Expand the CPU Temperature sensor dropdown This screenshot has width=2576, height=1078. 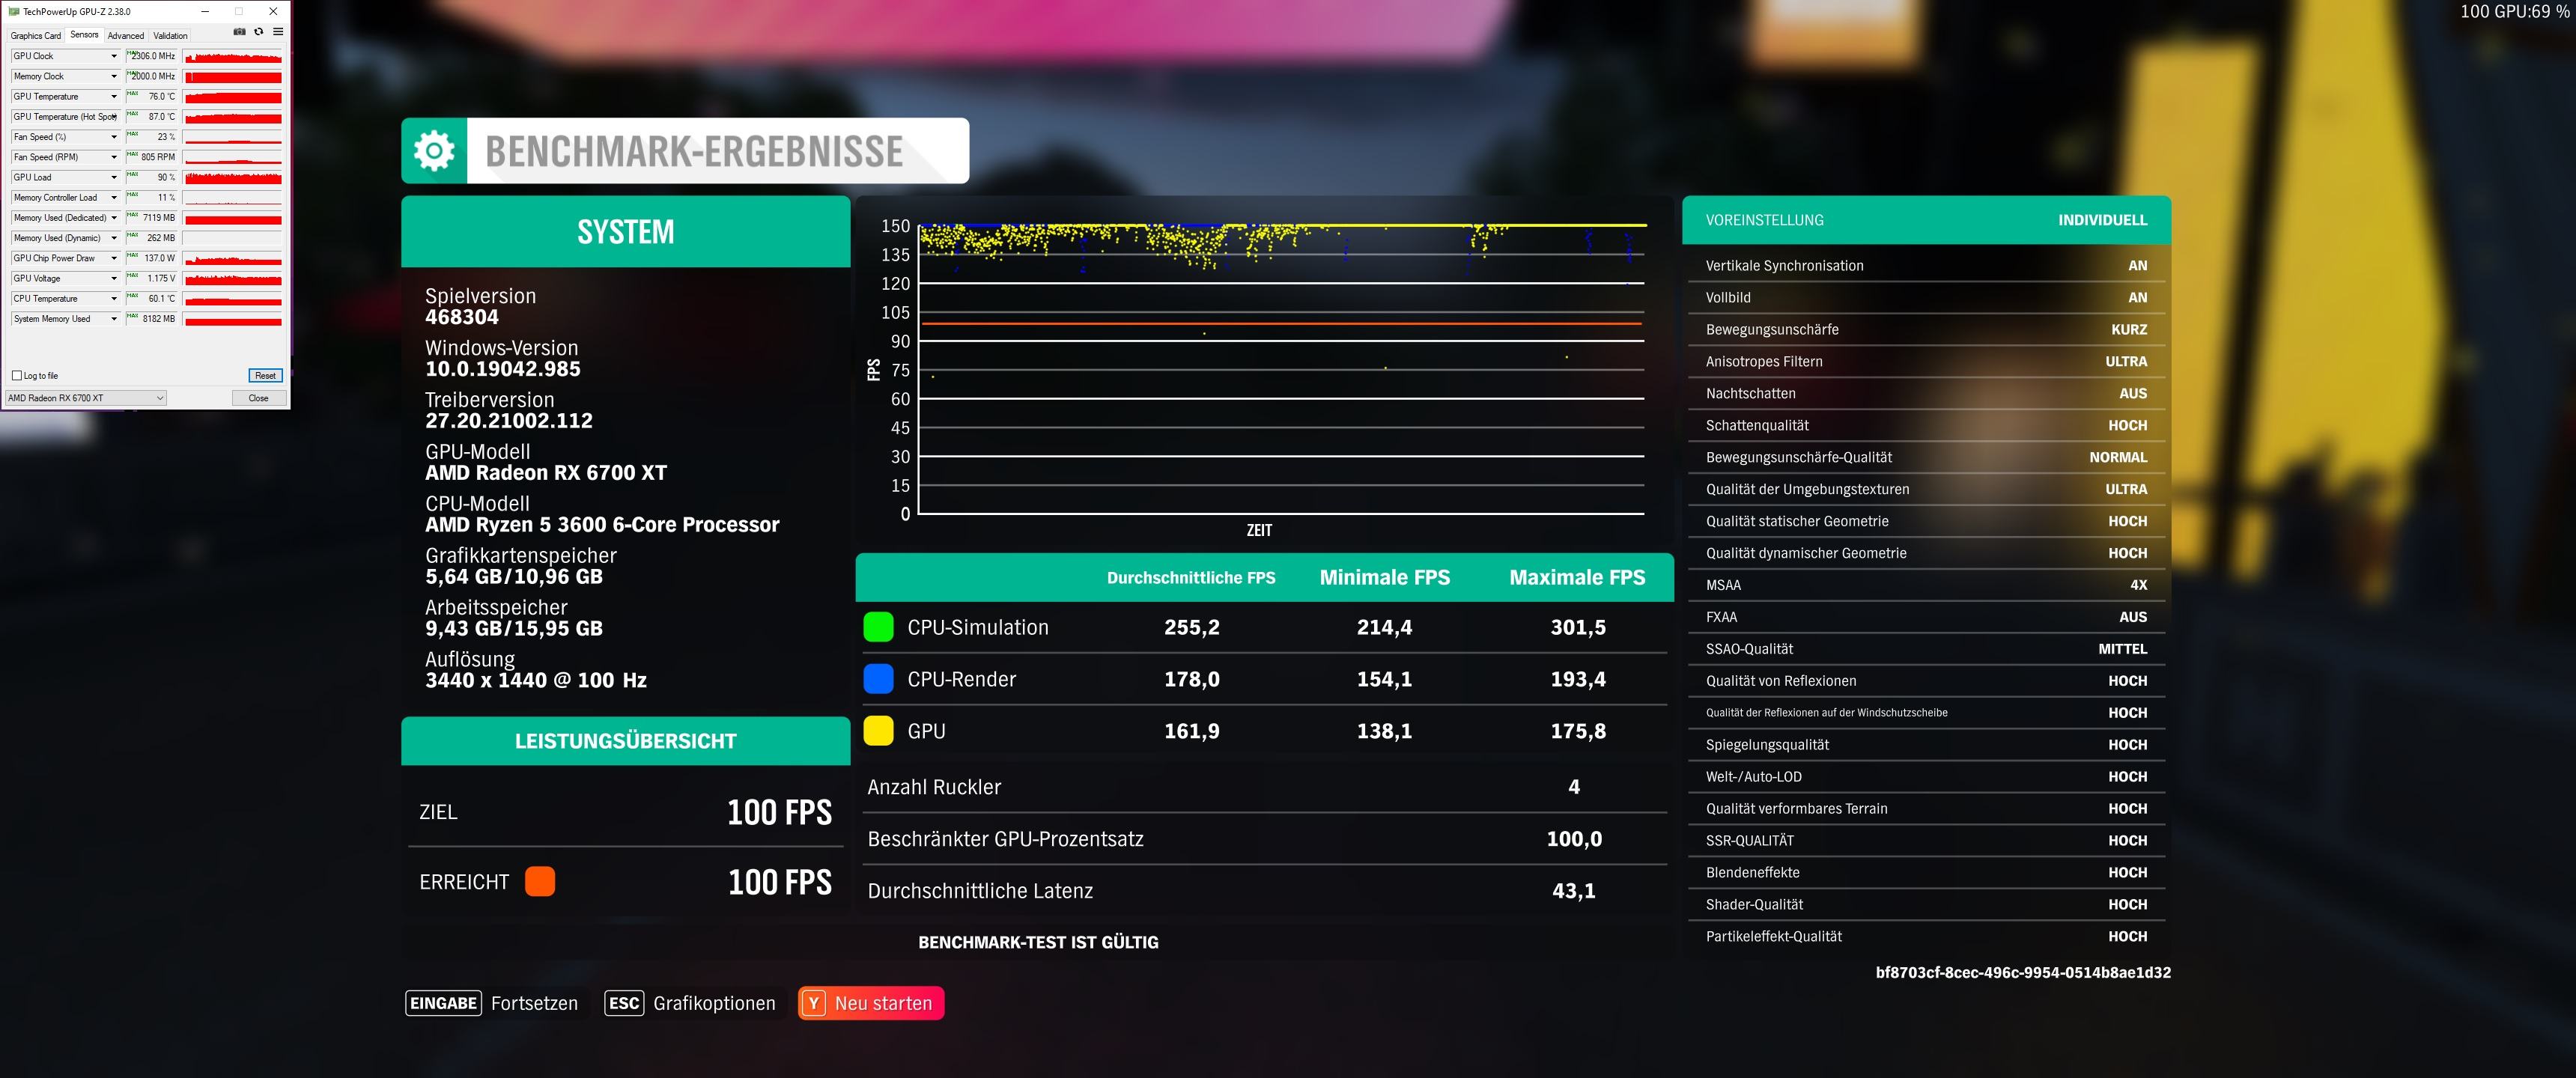point(114,299)
